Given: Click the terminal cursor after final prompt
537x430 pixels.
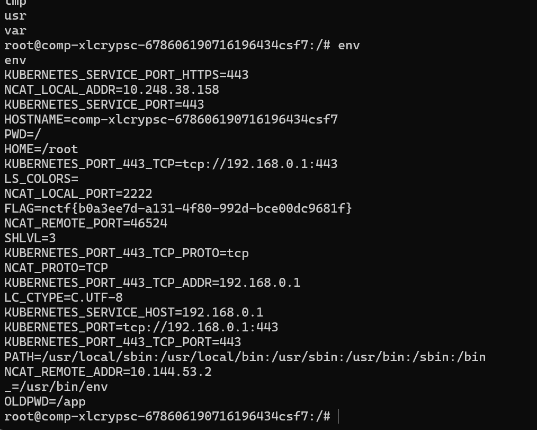Looking at the screenshot, I should (338, 416).
